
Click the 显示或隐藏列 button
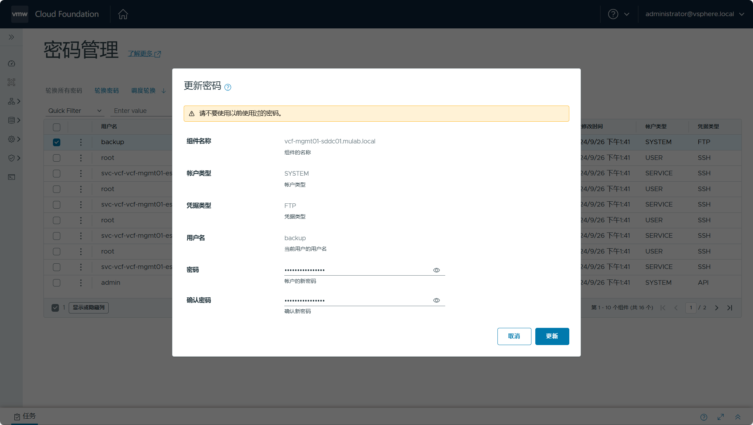(x=89, y=308)
